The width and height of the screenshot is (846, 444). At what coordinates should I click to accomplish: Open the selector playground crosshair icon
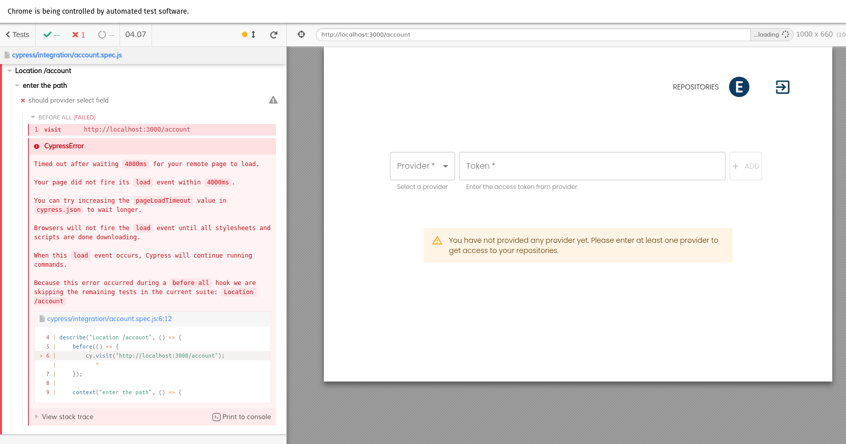point(301,35)
